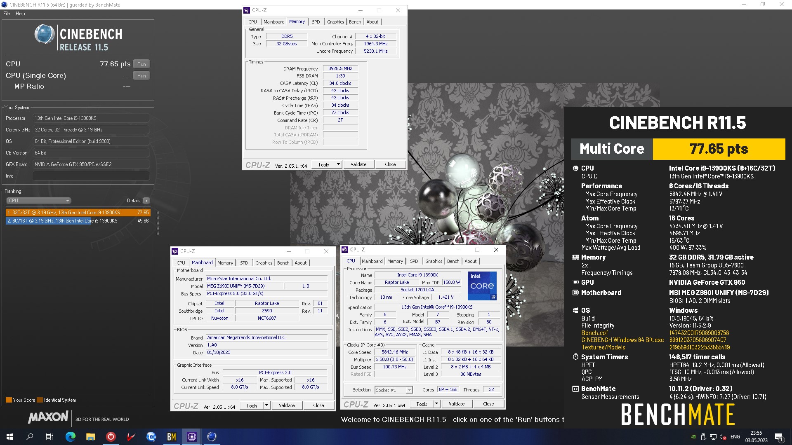792x445 pixels.
Task: Click Safely Remove Hardware USB tray icon
Action: (703, 437)
